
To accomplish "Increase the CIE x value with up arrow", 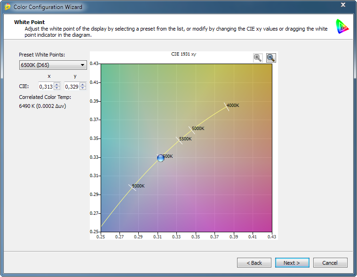I will pos(57,84).
